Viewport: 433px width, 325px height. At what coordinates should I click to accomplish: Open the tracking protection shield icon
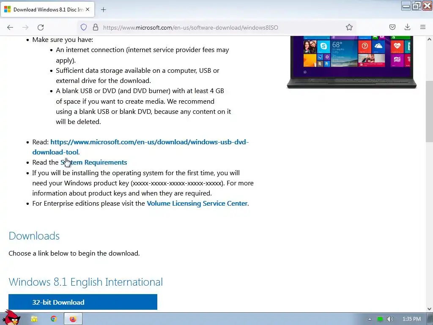(84, 27)
